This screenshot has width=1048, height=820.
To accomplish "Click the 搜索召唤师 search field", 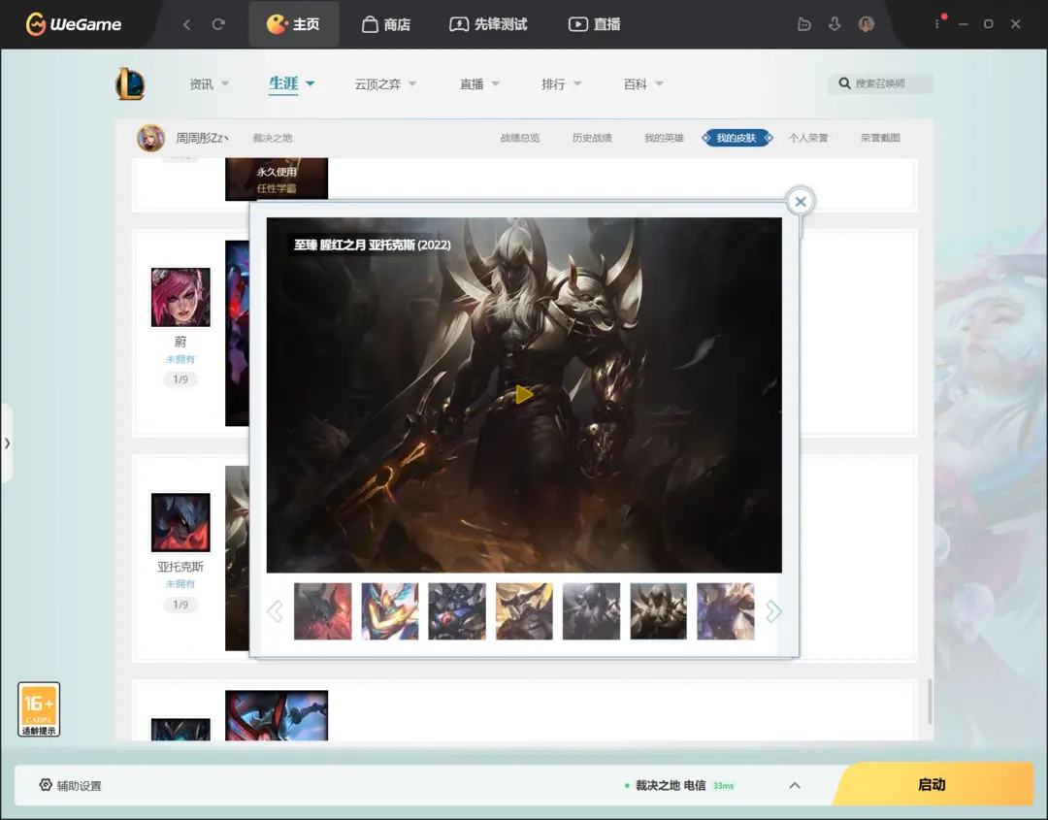I will click(x=880, y=83).
